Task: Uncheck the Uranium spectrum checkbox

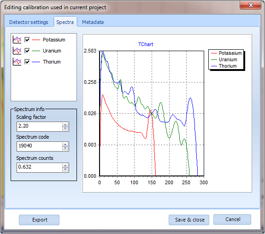Action: [27, 51]
